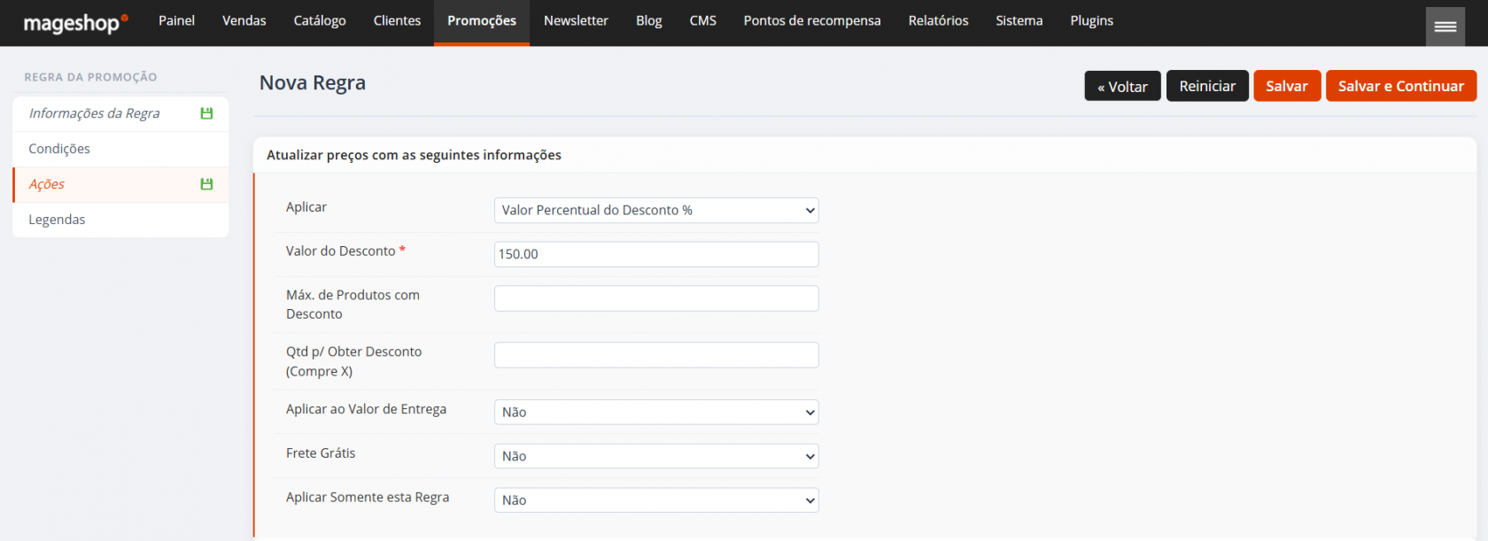Open the Promoções menu
Image resolution: width=1488 pixels, height=541 pixels.
[x=481, y=21]
